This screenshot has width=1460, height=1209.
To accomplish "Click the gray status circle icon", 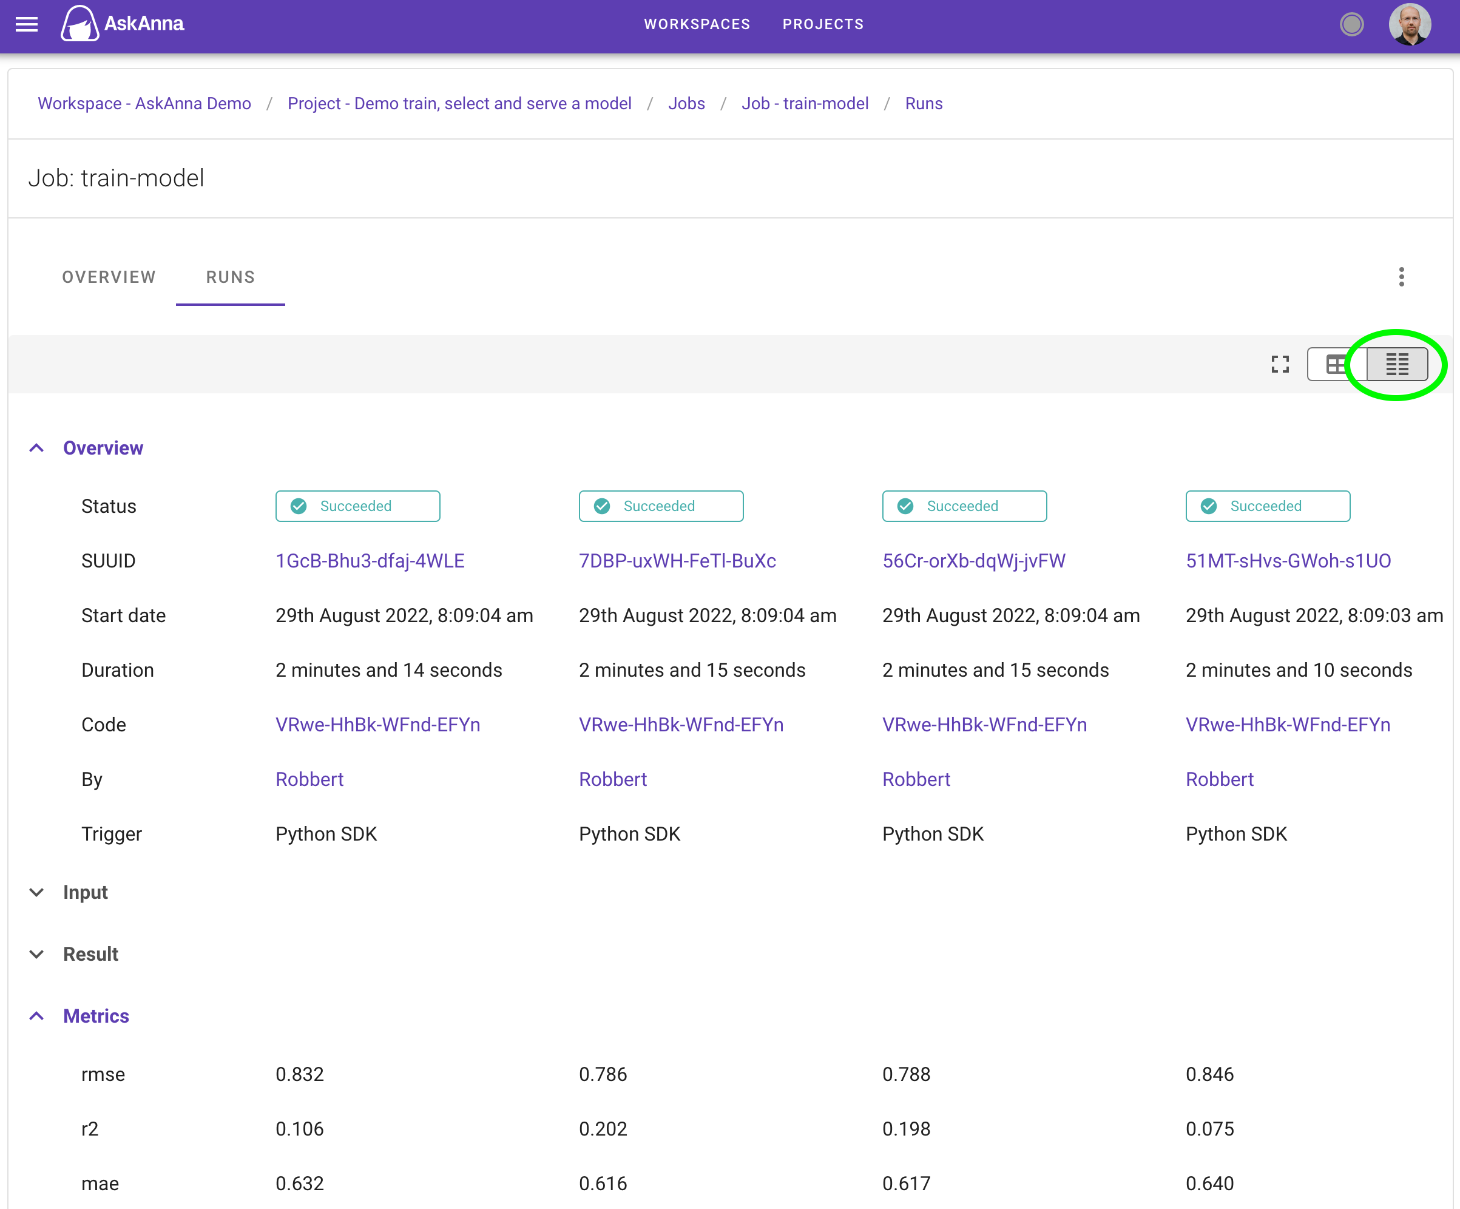I will [1351, 25].
